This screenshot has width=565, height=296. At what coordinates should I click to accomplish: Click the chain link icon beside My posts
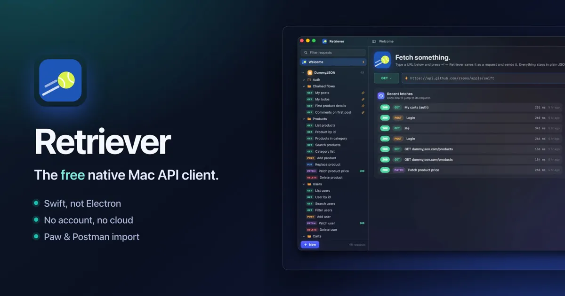pos(363,93)
